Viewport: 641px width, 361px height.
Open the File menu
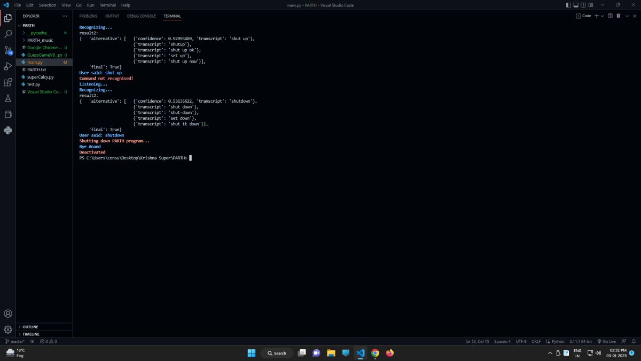coord(18,5)
